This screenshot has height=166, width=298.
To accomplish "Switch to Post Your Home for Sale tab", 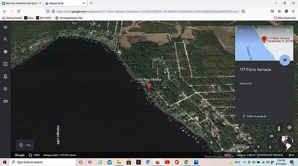I will (x=22, y=3).
